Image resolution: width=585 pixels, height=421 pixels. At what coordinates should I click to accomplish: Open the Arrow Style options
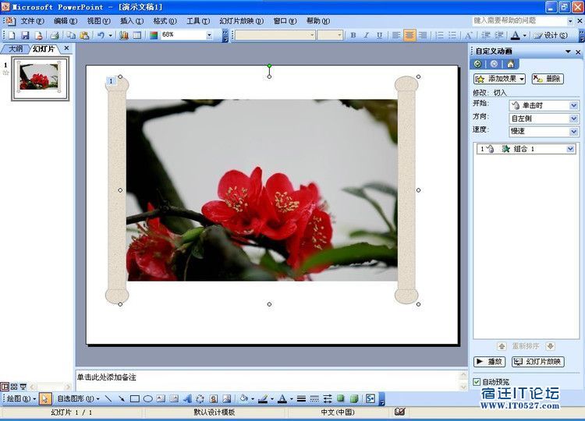328,398
